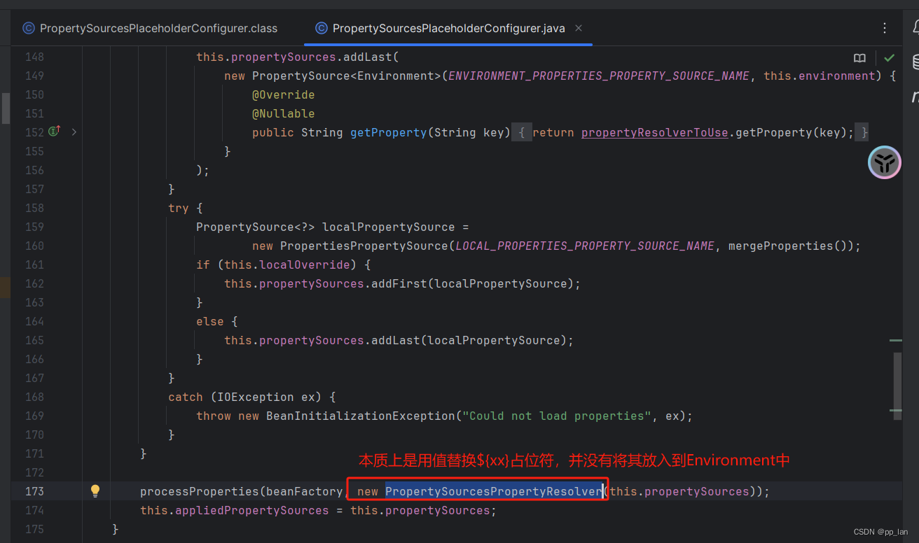The image size is (919, 543).
Task: Click the @Override annotation
Action: 284,94
